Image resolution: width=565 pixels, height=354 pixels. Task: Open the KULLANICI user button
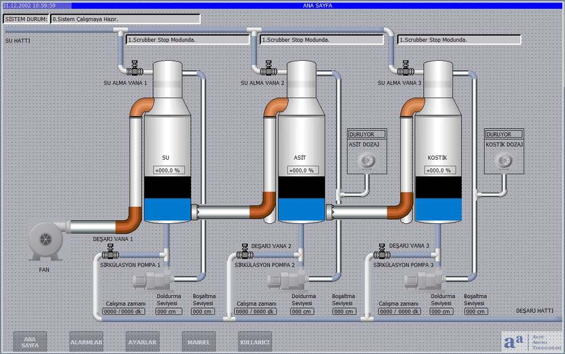255,342
